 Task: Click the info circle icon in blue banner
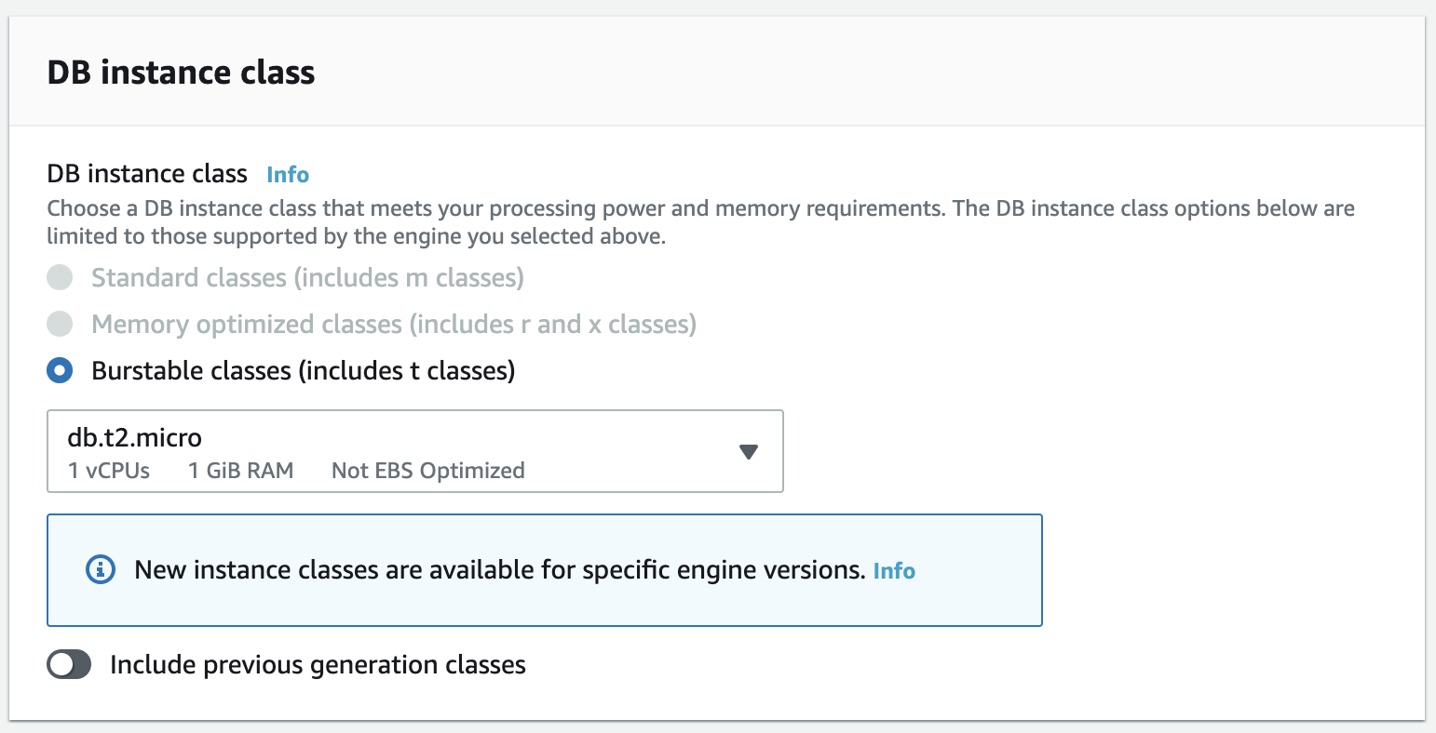(x=100, y=569)
